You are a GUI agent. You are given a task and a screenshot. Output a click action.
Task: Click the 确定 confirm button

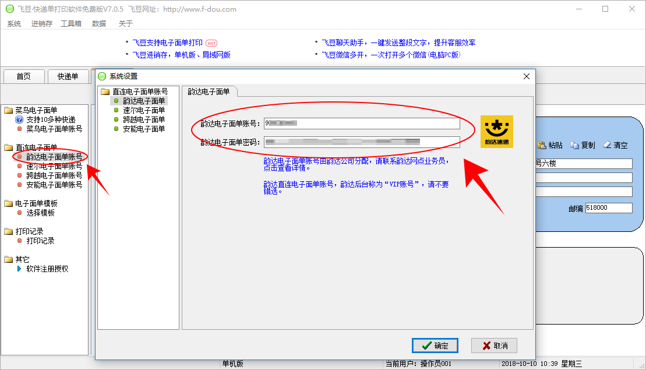pyautogui.click(x=435, y=346)
